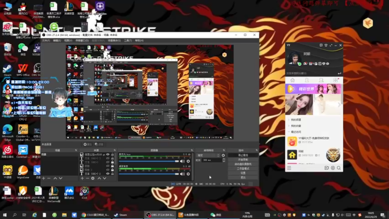Click the YY search magnifier icon

point(338,168)
